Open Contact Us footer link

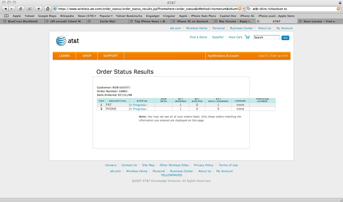pos(129,165)
